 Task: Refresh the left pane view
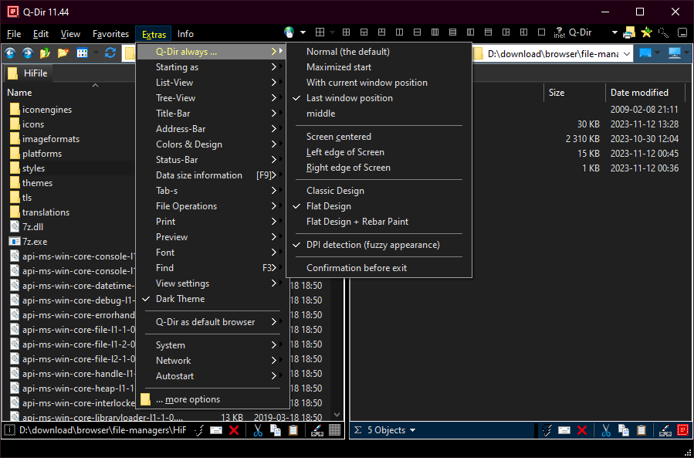pos(110,53)
